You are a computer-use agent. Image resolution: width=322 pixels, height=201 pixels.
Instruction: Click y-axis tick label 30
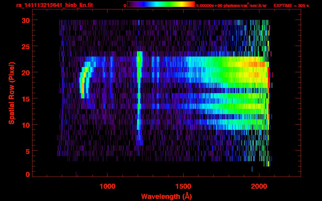(x=25, y=20)
